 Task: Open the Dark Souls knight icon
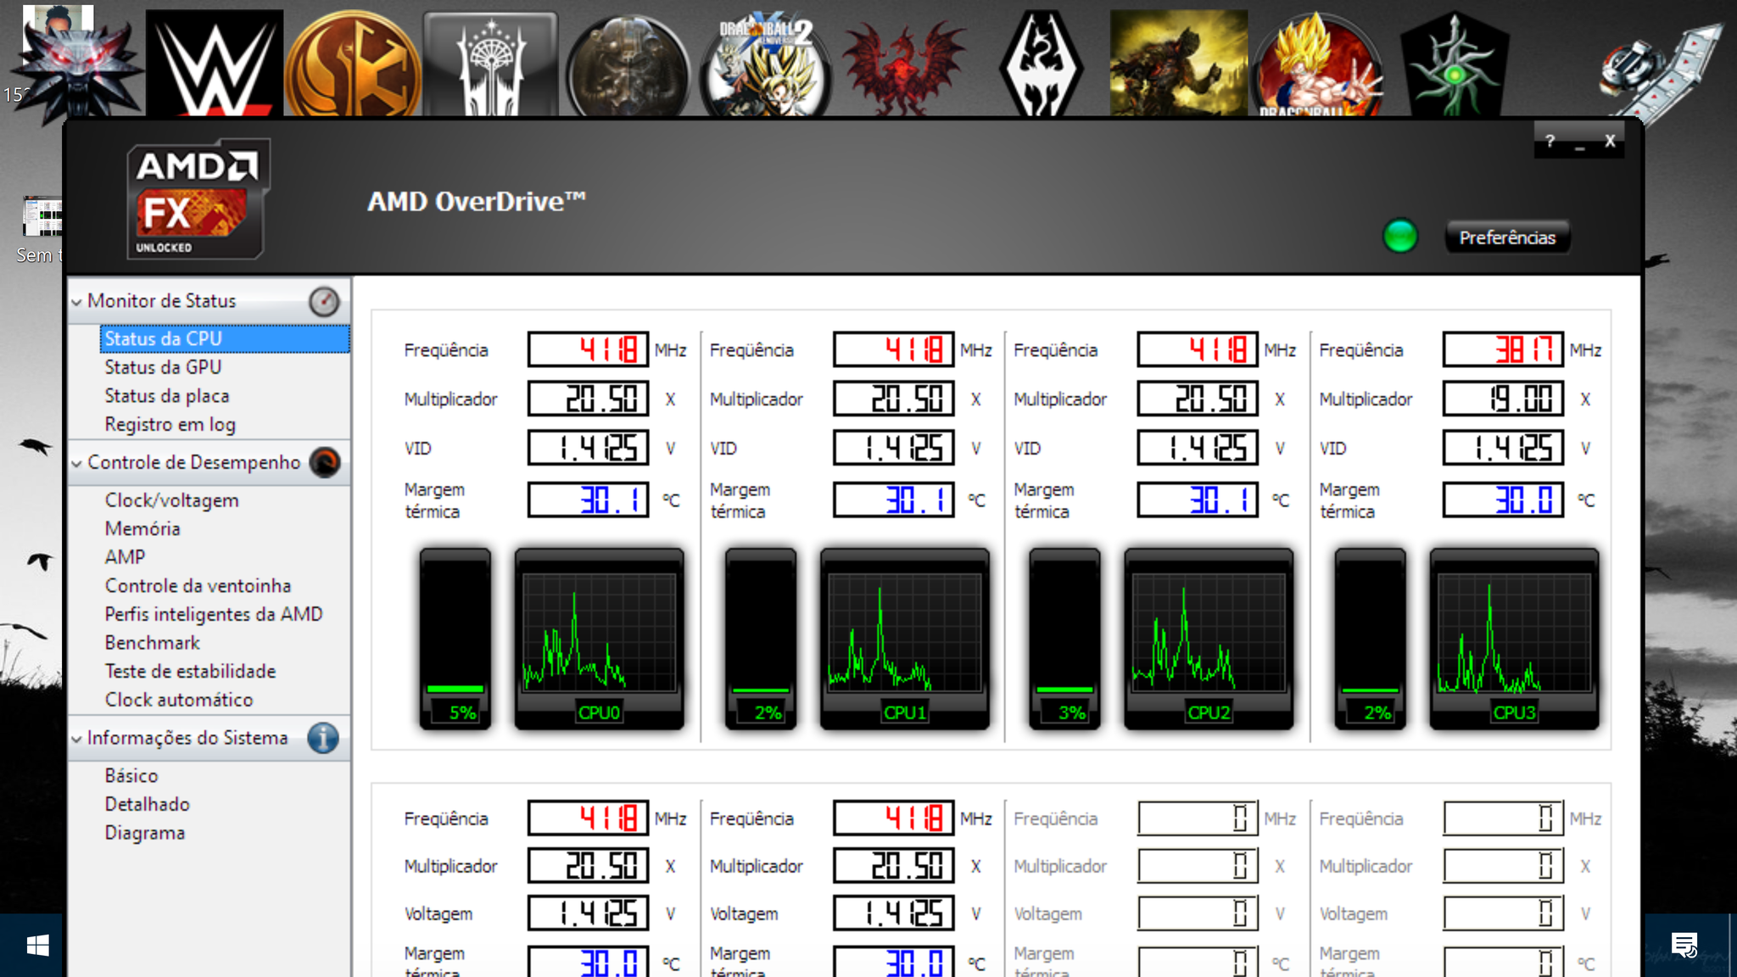pyautogui.click(x=1178, y=64)
